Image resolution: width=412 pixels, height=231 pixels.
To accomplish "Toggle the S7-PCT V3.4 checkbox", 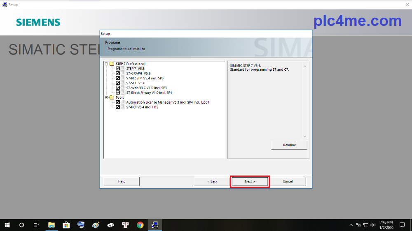I will pyautogui.click(x=118, y=107).
